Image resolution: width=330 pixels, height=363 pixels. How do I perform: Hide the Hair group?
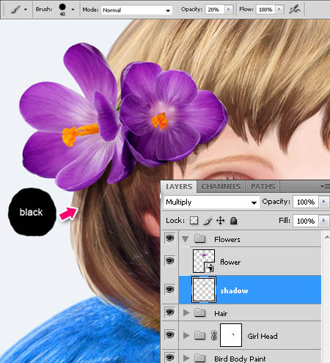coord(169,312)
